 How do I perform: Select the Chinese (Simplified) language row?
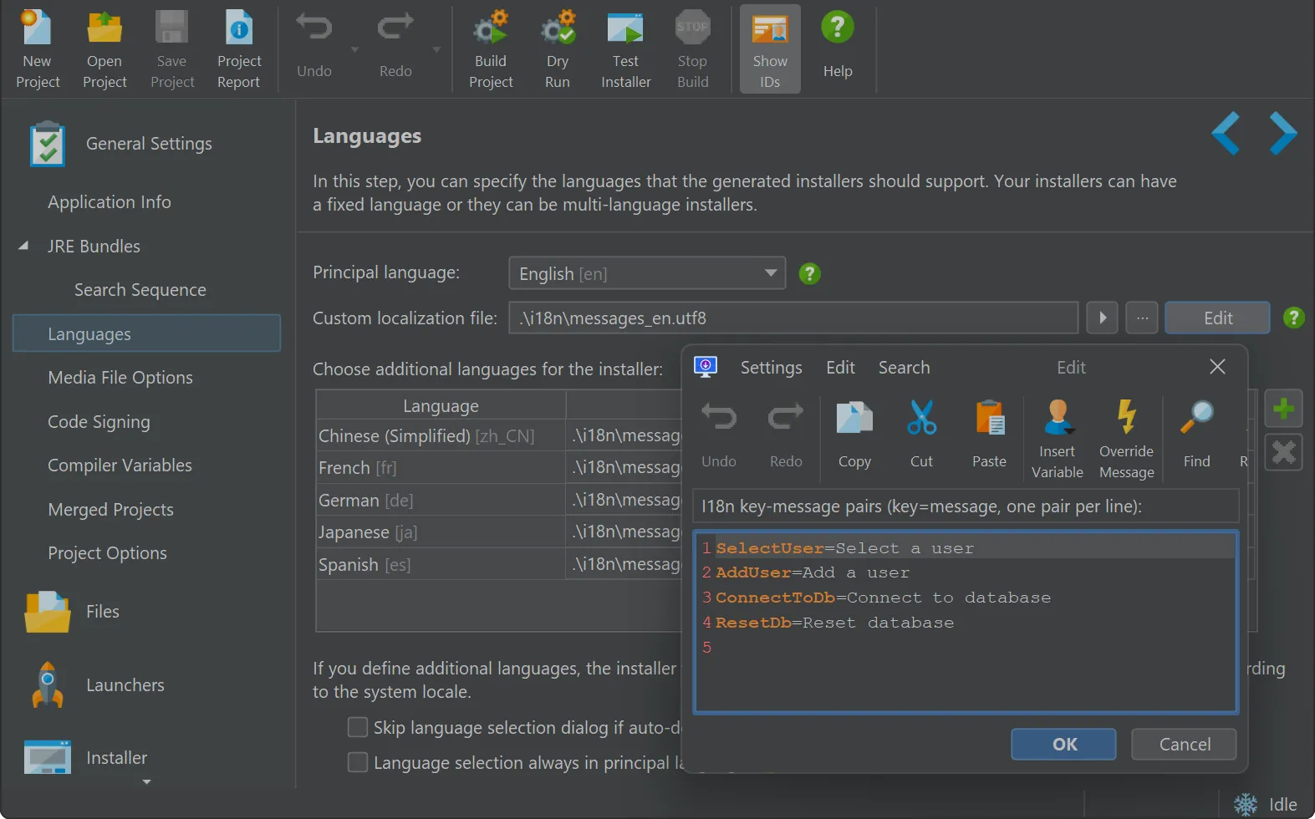tap(499, 435)
